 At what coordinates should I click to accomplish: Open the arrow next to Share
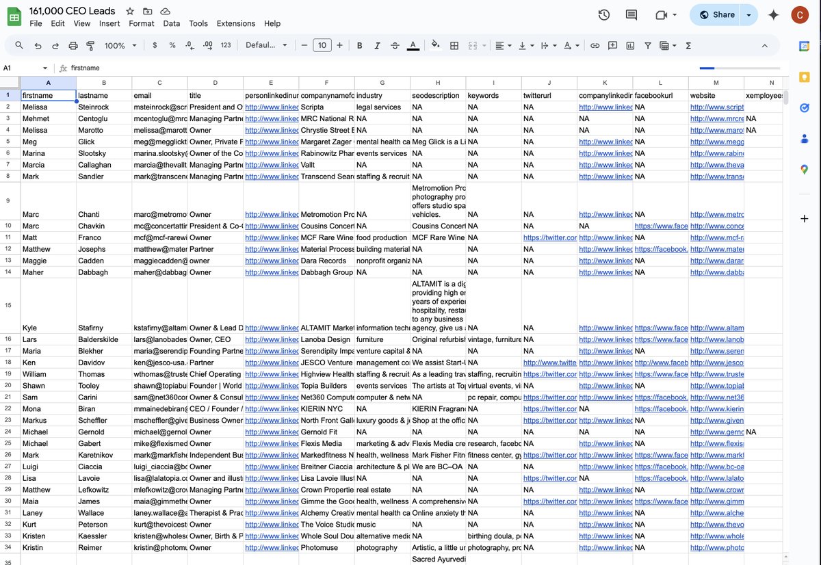pyautogui.click(x=750, y=15)
